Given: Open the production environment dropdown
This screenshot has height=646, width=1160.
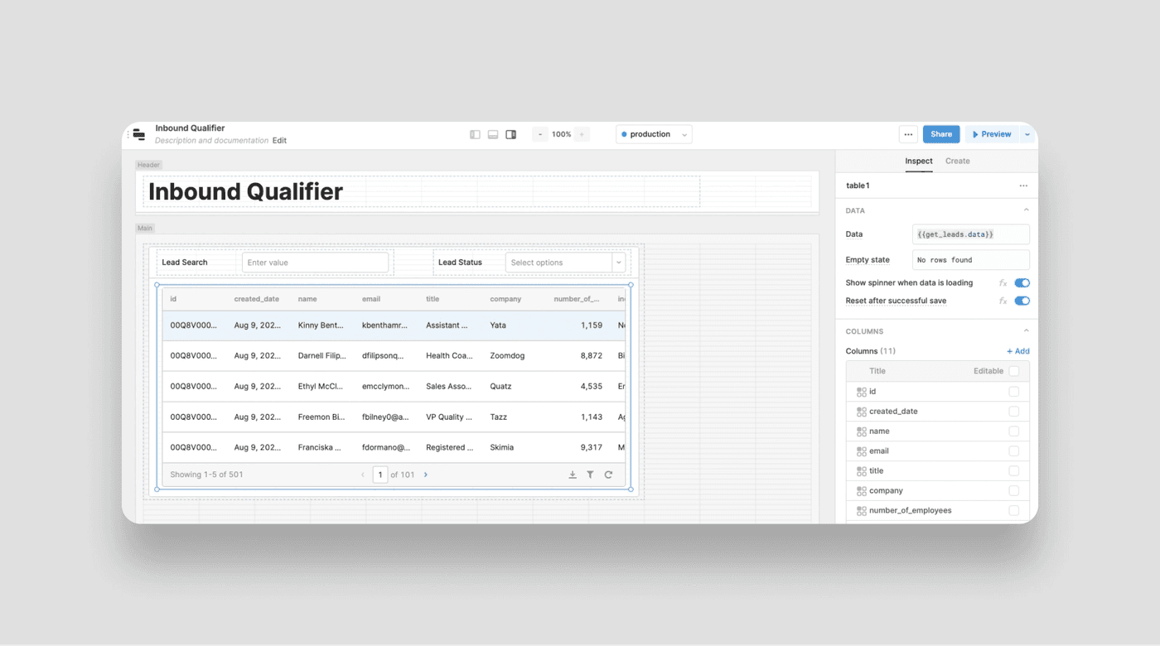Looking at the screenshot, I should [654, 134].
